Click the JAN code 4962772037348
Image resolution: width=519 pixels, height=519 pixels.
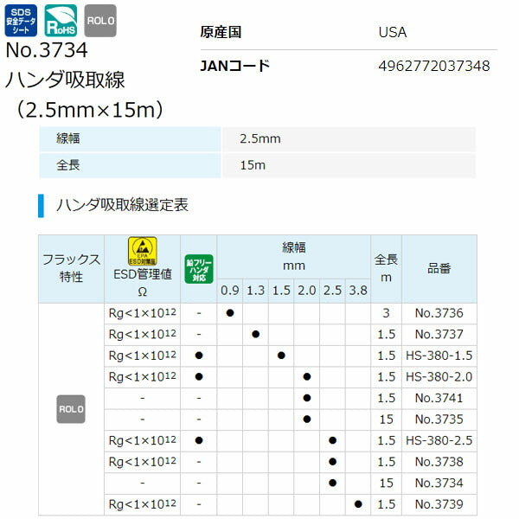tap(434, 66)
